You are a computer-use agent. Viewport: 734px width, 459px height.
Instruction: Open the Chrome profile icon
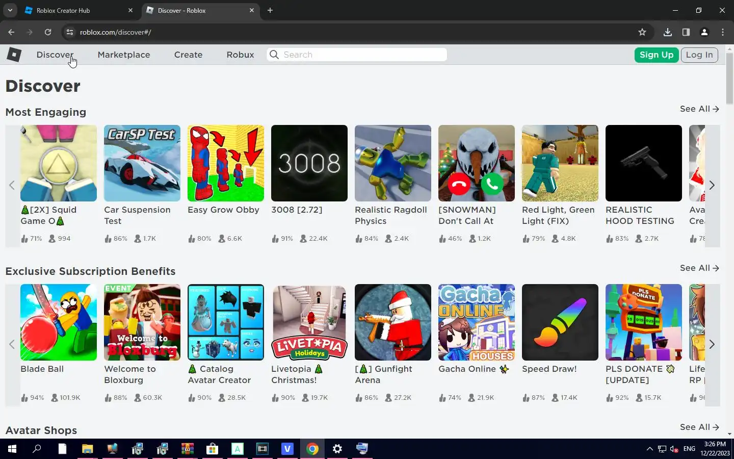click(704, 32)
